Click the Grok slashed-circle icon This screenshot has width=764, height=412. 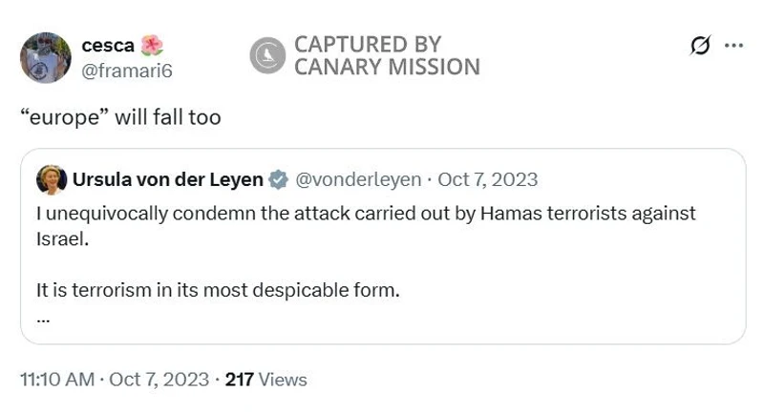[x=700, y=46]
